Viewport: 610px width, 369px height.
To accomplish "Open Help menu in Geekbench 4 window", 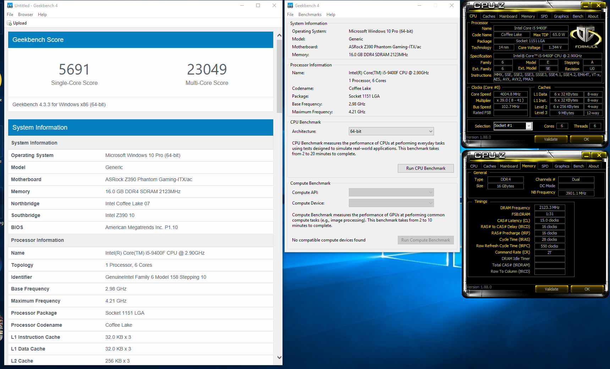I will pyautogui.click(x=331, y=15).
